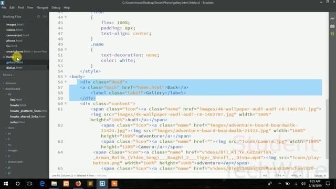Open Sublime Text from taskbar
Screen dimensions: 336x189
90,184
